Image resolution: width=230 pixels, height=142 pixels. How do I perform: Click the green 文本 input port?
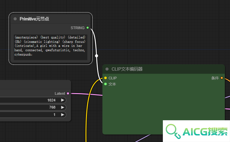[105, 84]
